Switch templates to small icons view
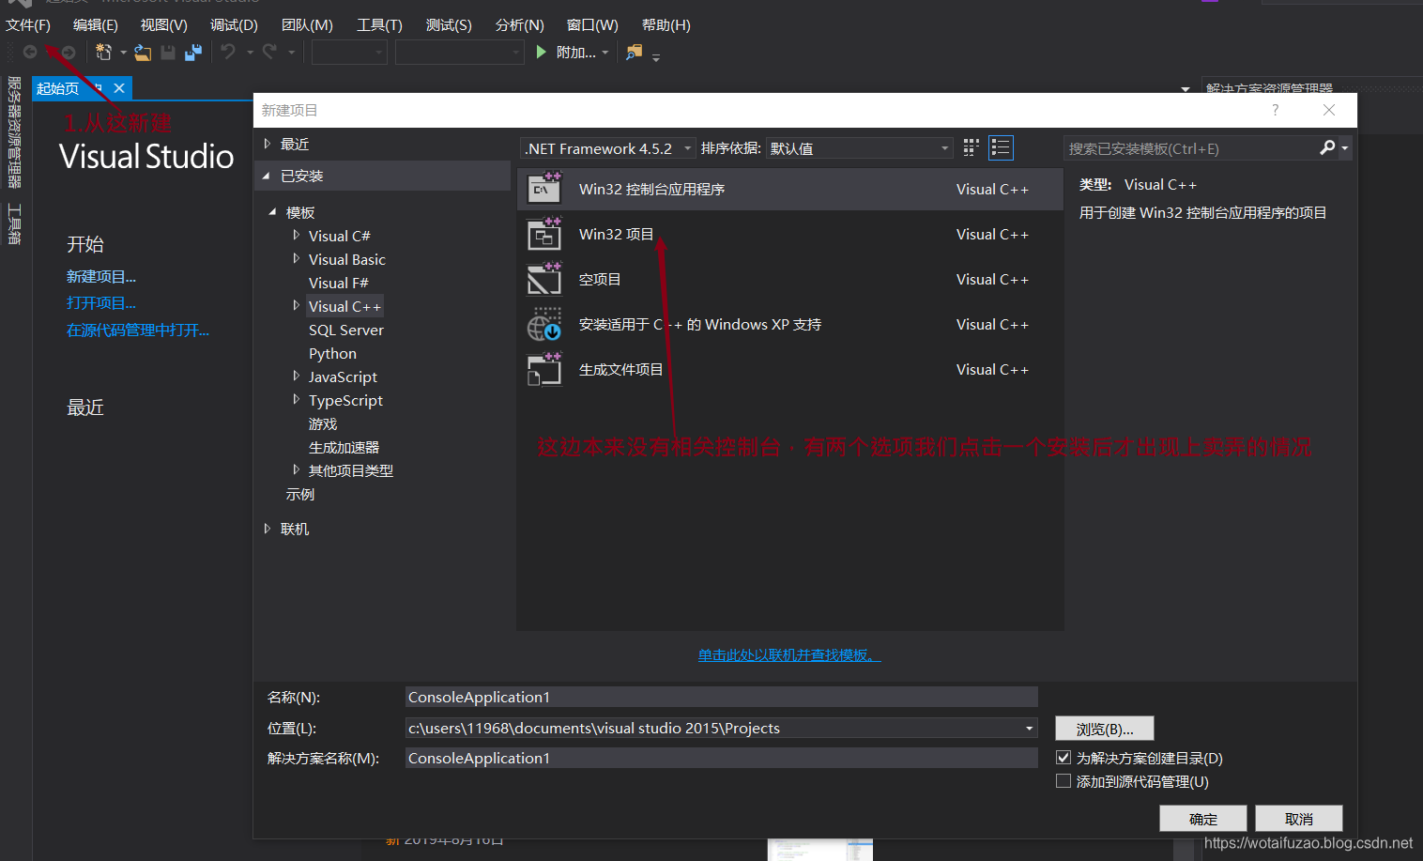Image resolution: width=1423 pixels, height=861 pixels. point(972,147)
